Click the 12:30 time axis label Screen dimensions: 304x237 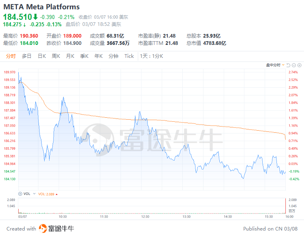[145, 217]
